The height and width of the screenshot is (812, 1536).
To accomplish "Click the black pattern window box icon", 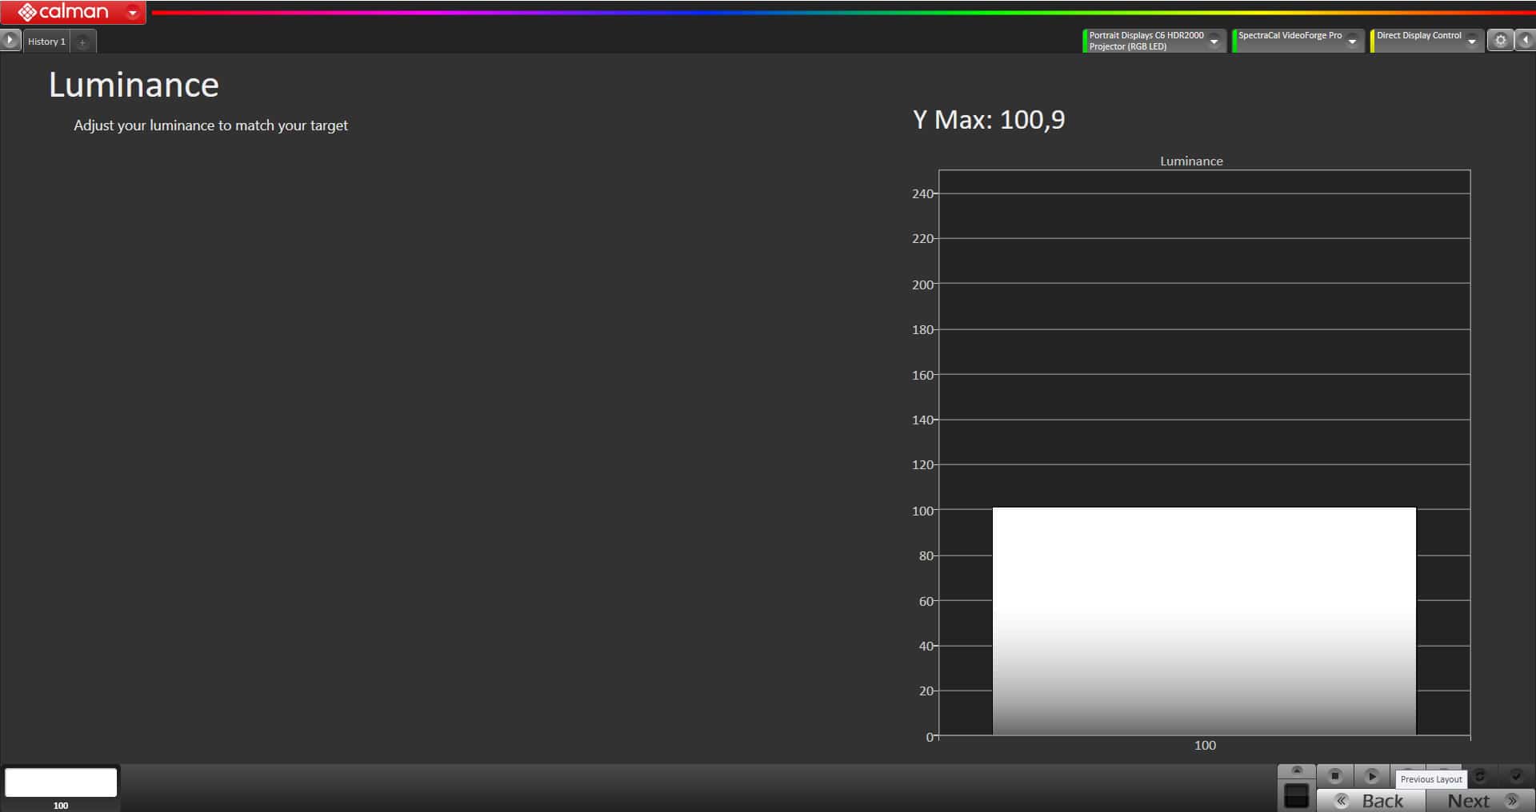I will pyautogui.click(x=1296, y=796).
